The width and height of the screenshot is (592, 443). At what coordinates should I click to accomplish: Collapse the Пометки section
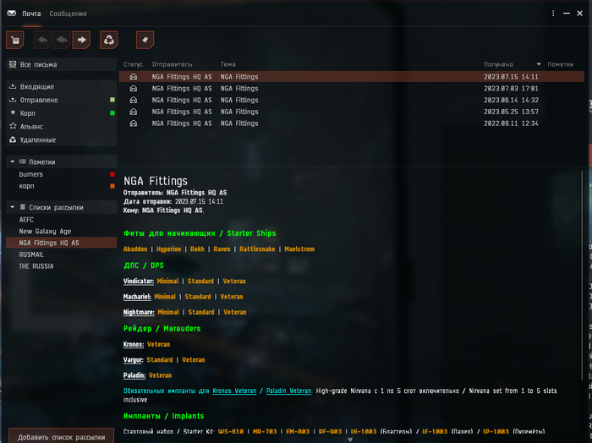13,161
